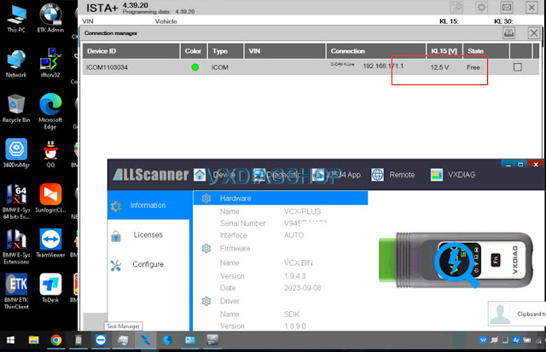This screenshot has height=352, width=546.
Task: Click the firmware version 1.9.4.3 value
Action: pos(295,276)
